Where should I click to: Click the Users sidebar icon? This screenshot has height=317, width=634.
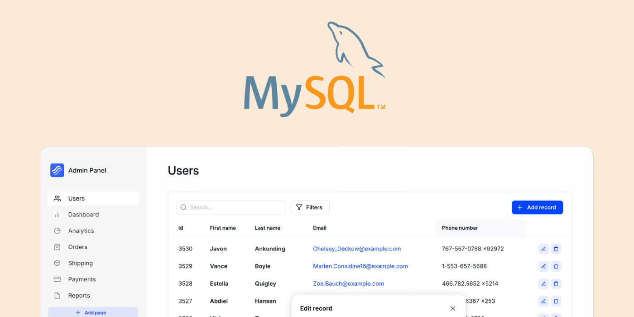(57, 198)
